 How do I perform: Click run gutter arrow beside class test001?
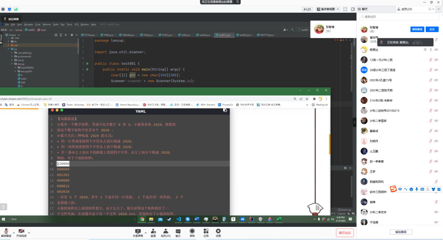(88, 64)
